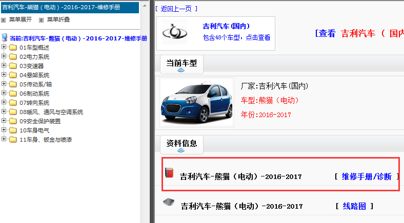Expand the 05传动系/轴 tree node
Image resolution: width=404 pixels, height=223 pixels.
(4, 84)
